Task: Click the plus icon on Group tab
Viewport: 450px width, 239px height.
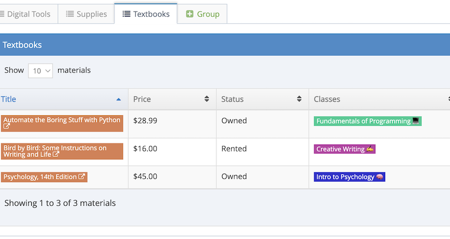Action: point(190,14)
